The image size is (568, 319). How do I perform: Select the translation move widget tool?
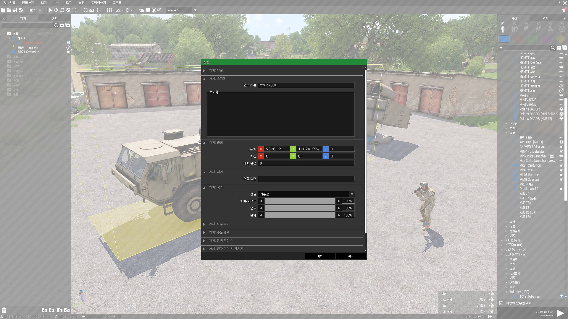coord(56,10)
